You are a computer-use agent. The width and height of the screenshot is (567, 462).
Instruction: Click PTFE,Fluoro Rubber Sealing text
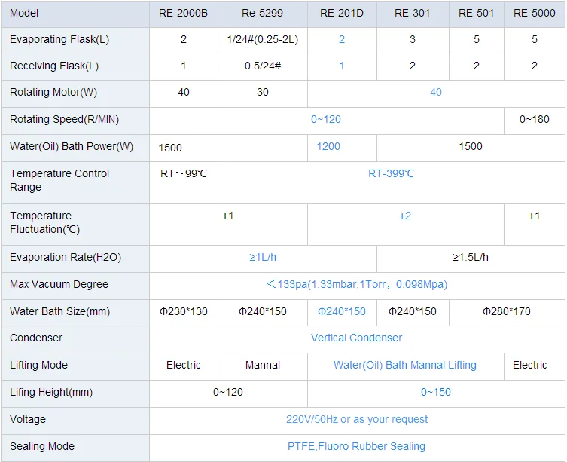click(356, 446)
